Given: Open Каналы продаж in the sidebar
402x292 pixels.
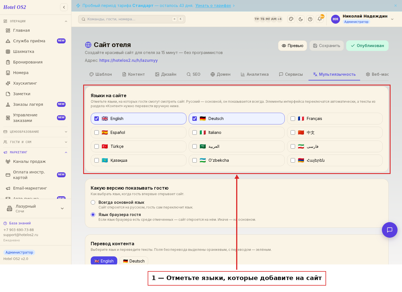Looking at the screenshot, I should (36, 161).
